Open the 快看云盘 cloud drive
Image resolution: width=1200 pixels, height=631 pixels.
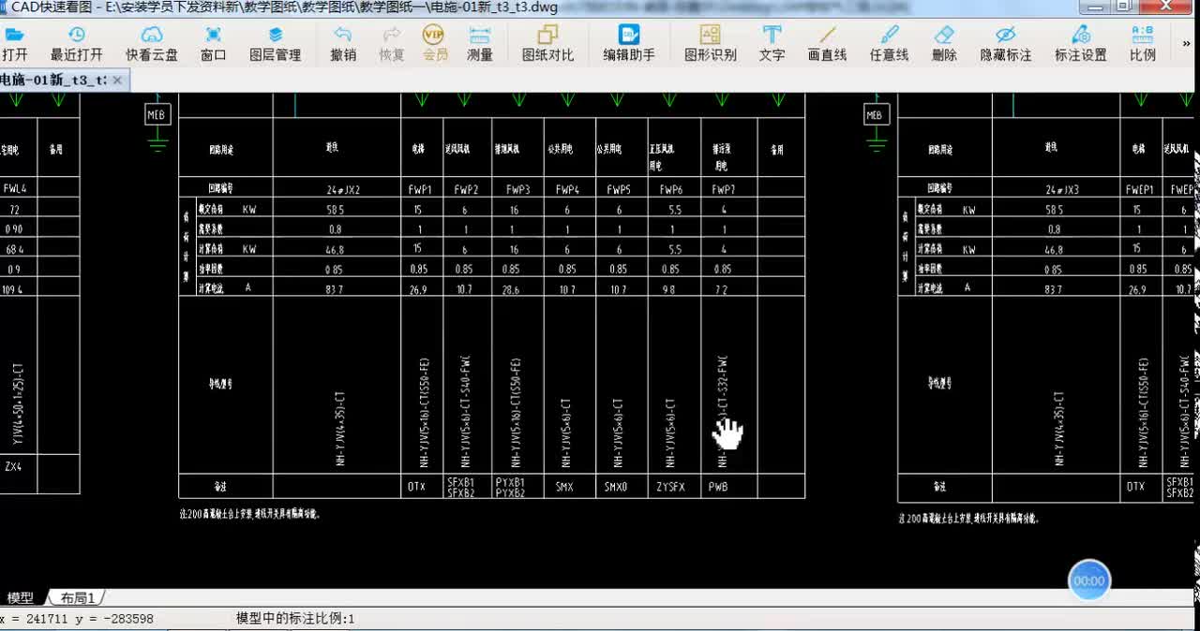point(152,44)
